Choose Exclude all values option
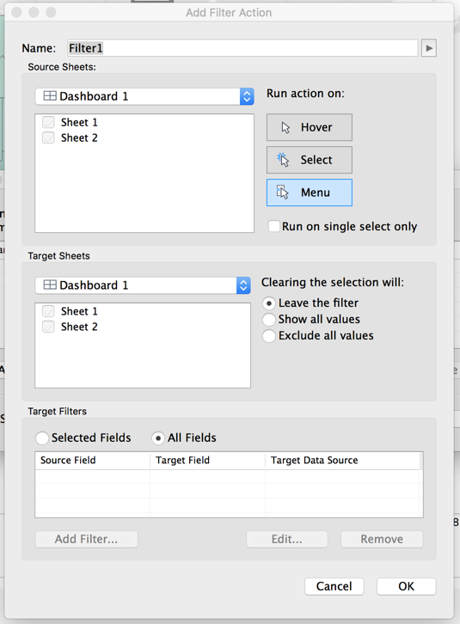The image size is (460, 624). pos(269,335)
